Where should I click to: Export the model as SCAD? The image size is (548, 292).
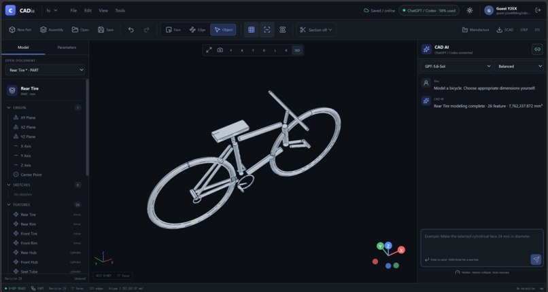(x=505, y=30)
